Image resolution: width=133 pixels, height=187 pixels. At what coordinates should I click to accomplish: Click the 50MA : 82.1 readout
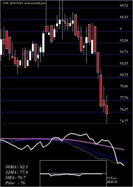(16, 167)
